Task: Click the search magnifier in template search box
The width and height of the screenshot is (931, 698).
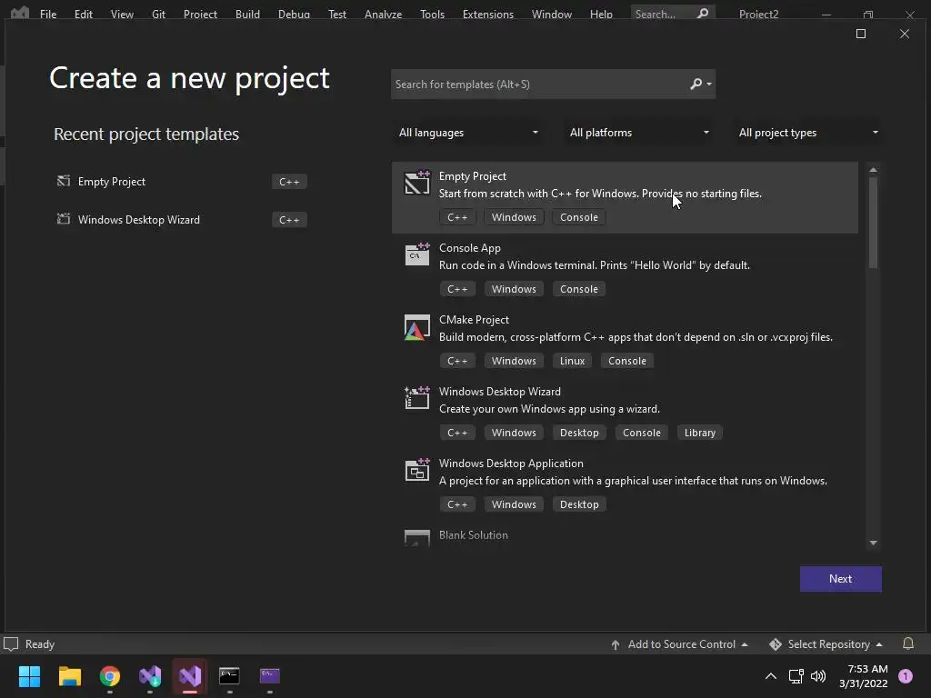Action: click(x=696, y=85)
